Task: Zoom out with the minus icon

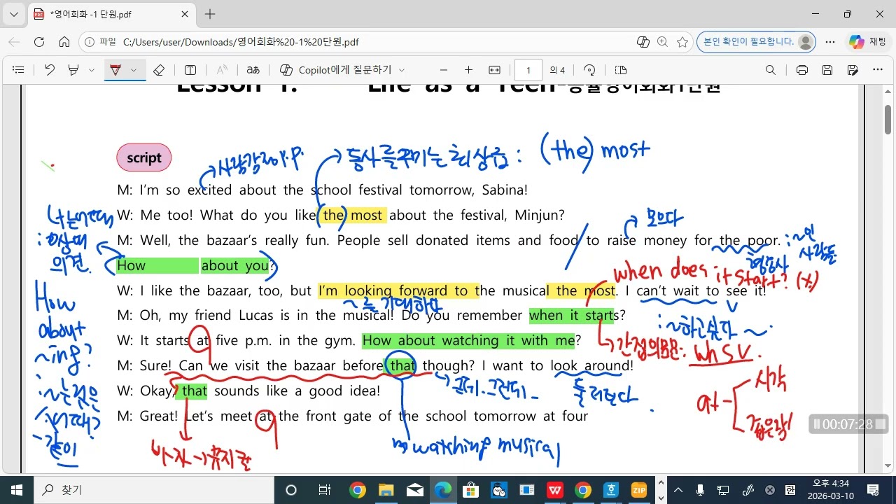Action: click(443, 70)
